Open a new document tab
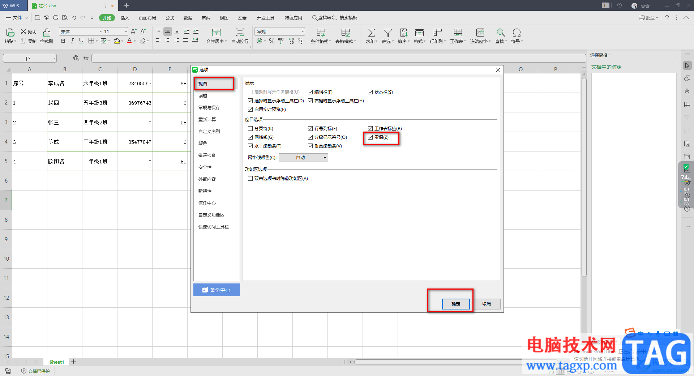 127,5
